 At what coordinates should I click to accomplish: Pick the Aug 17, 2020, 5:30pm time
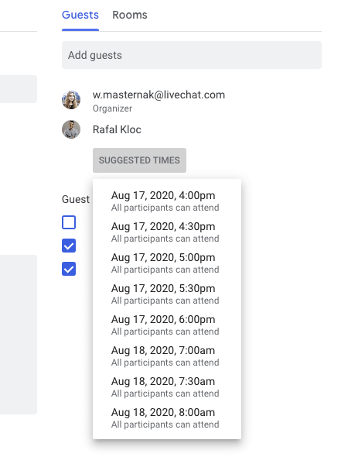pyautogui.click(x=167, y=294)
